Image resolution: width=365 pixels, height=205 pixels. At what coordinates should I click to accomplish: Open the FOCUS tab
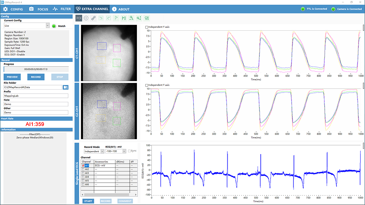tap(38, 9)
